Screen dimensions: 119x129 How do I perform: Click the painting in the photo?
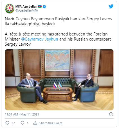pos(57,60)
